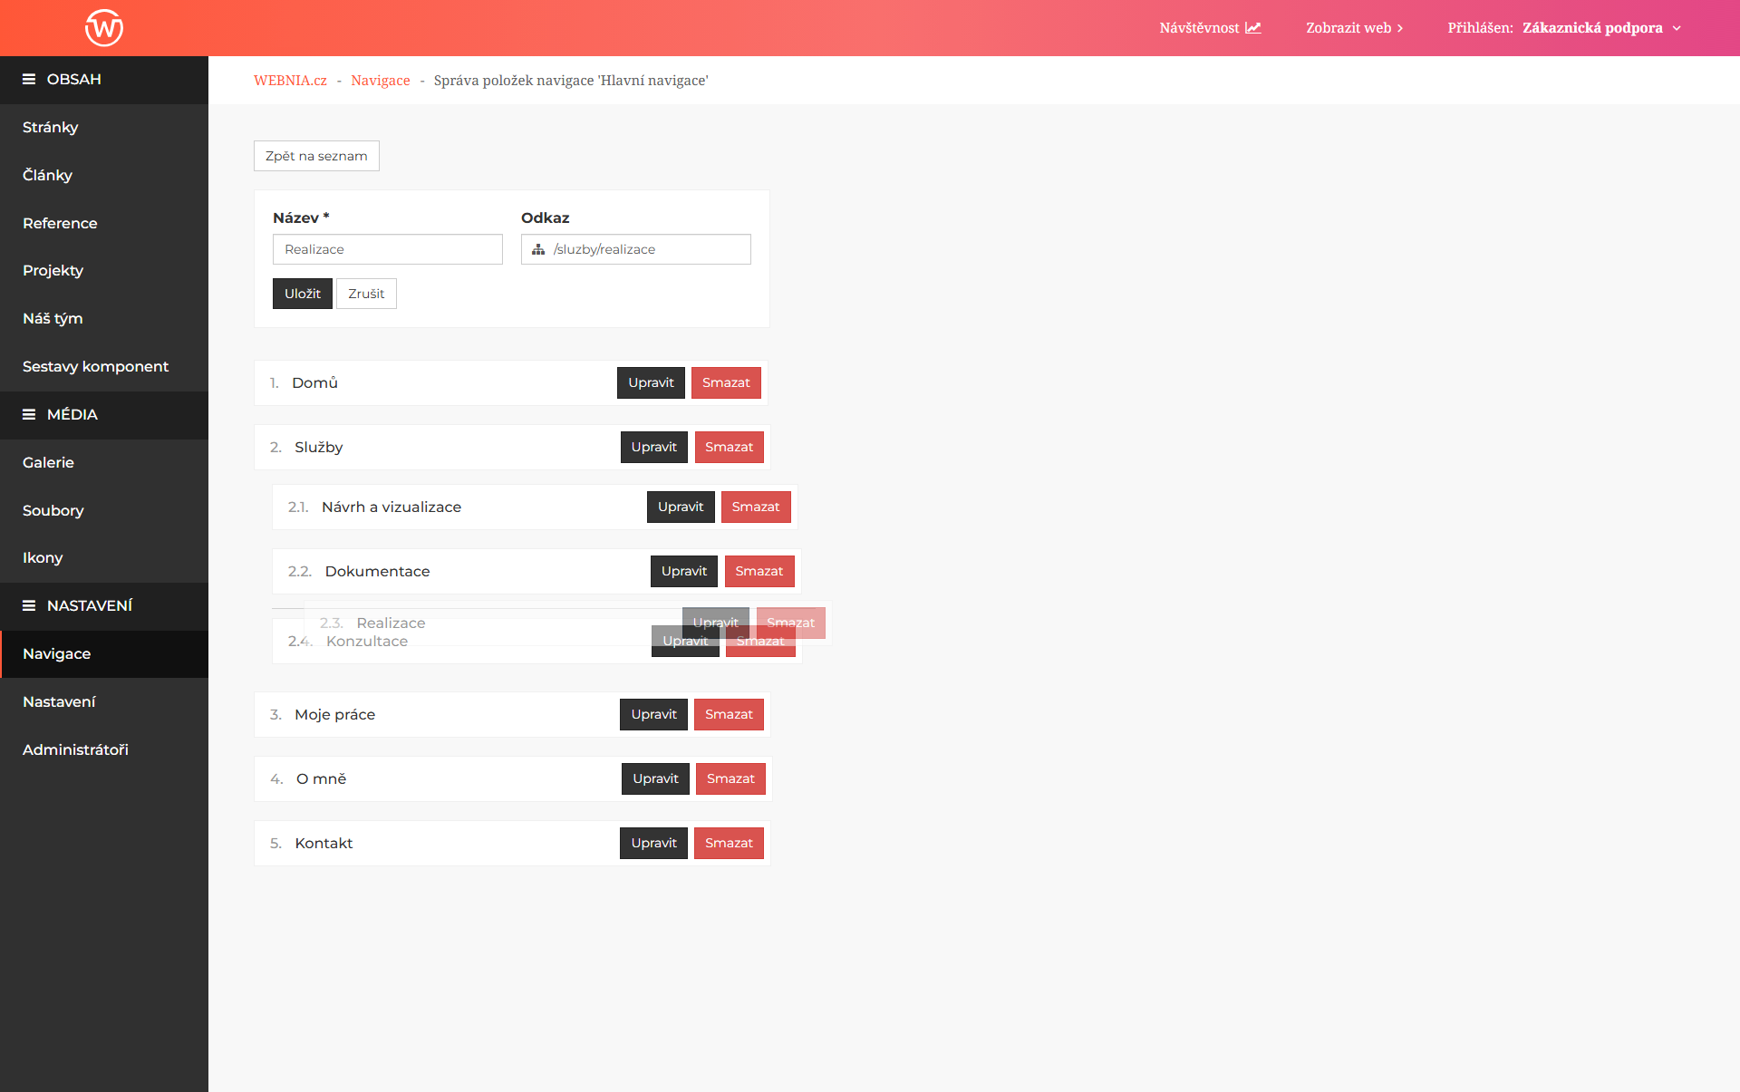Edit Návrh a vizualizace item
The width and height of the screenshot is (1740, 1092).
pos(681,507)
